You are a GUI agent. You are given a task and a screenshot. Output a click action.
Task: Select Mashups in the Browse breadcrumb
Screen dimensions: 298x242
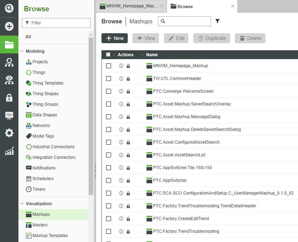[140, 21]
